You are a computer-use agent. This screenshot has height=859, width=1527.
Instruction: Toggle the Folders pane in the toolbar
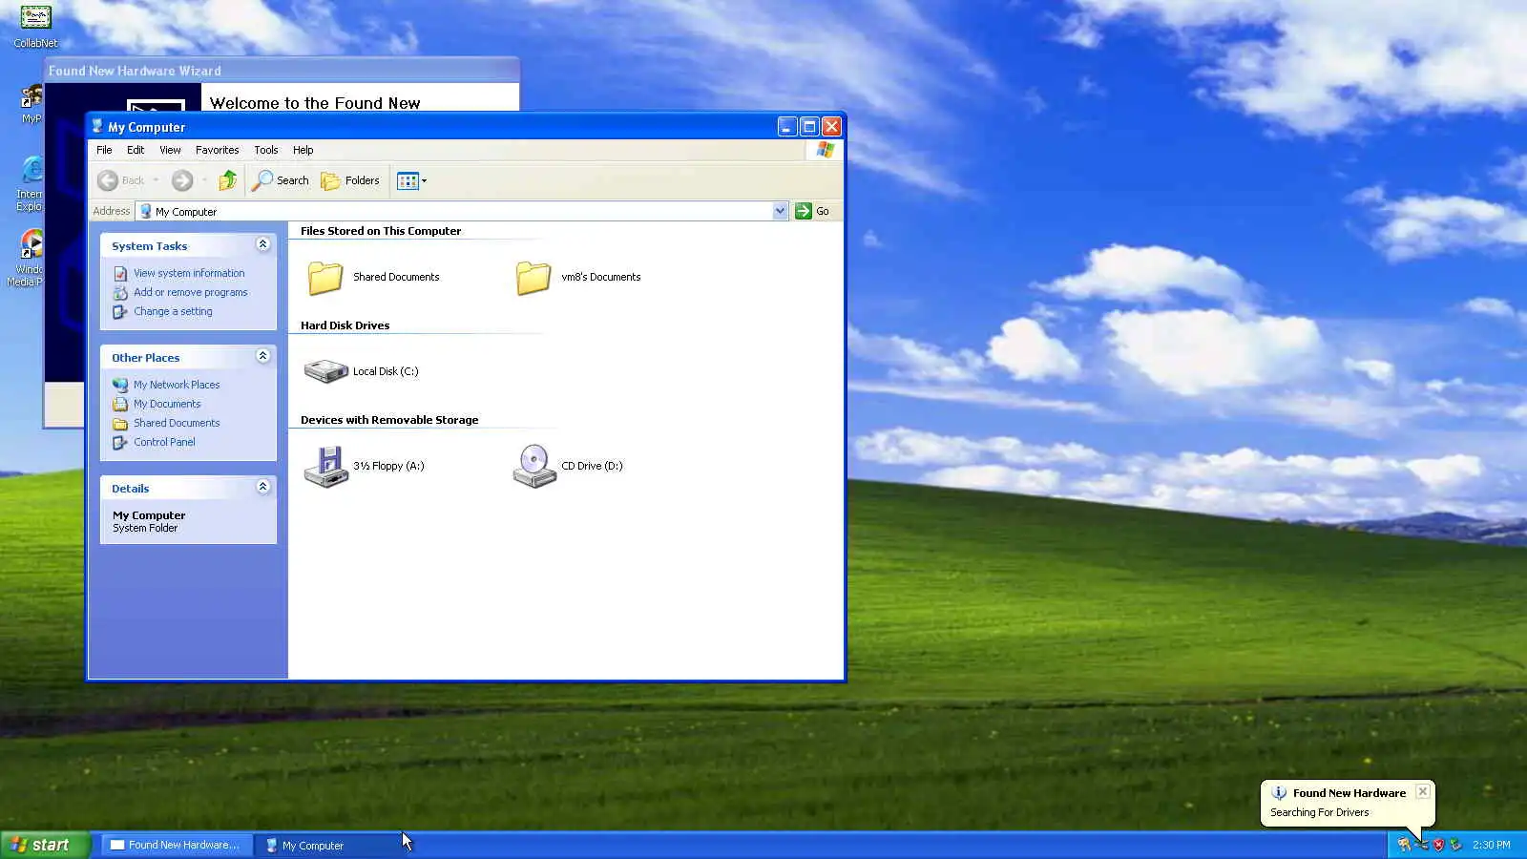click(x=350, y=180)
